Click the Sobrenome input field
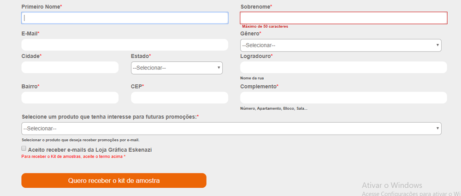461x196 pixels. pos(343,18)
